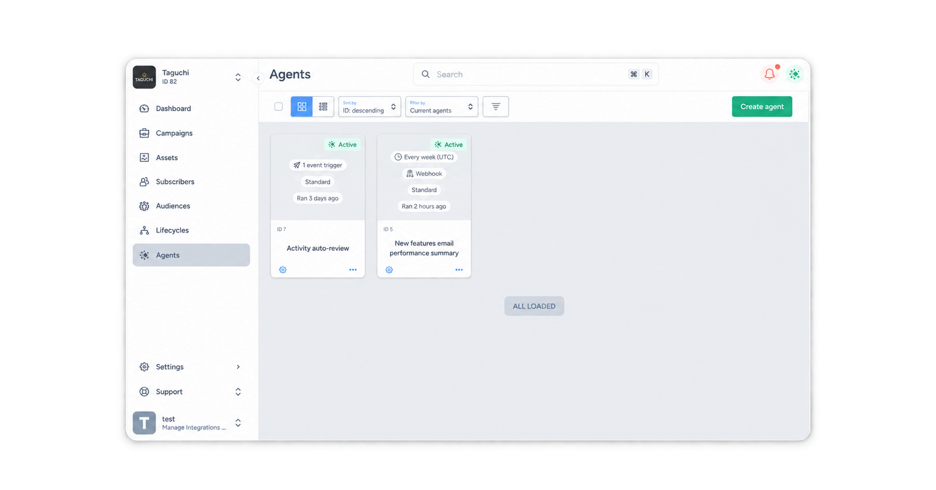Click the 1 event trigger tag
The width and height of the screenshot is (936, 490).
[318, 165]
